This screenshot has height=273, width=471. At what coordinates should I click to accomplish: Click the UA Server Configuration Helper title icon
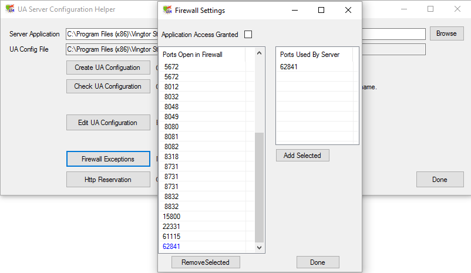[x=9, y=9]
